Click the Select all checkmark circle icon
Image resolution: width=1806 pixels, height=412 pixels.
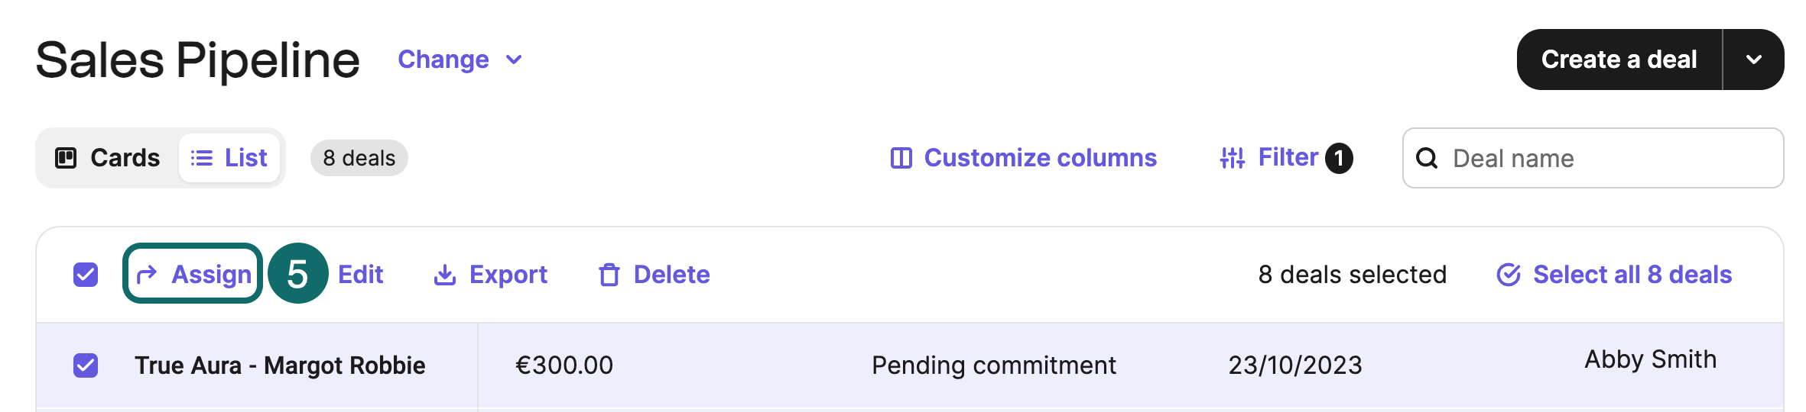pyautogui.click(x=1508, y=275)
